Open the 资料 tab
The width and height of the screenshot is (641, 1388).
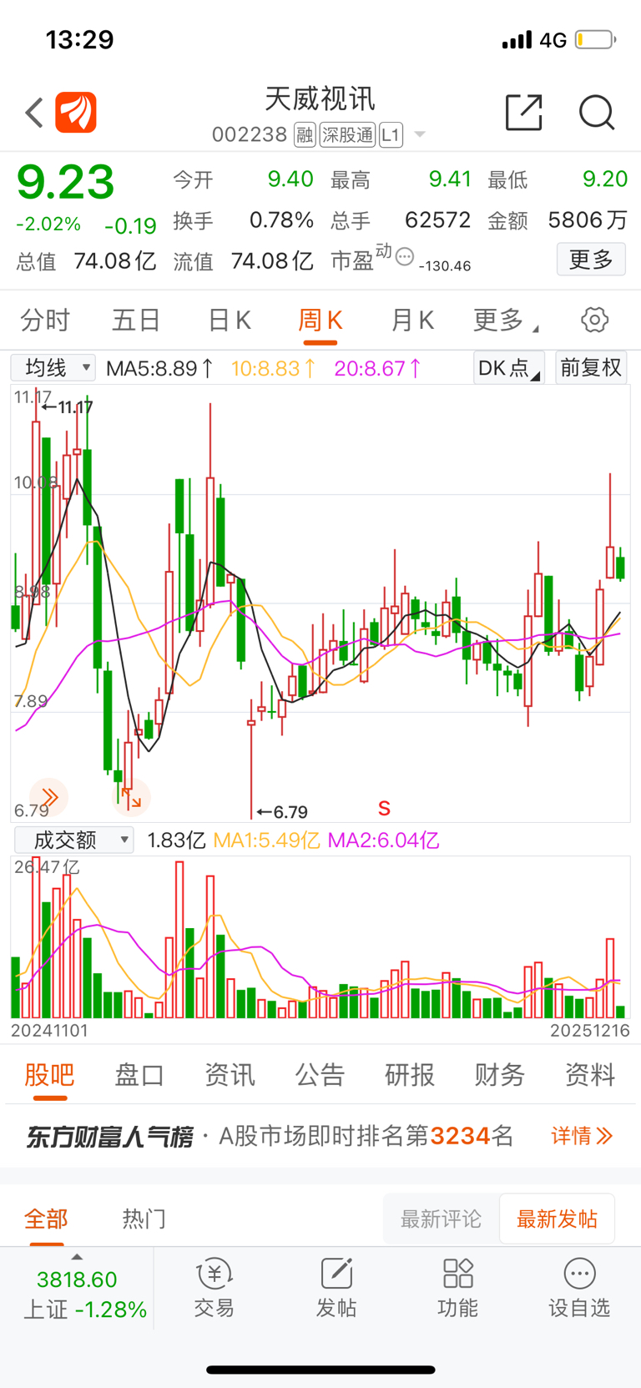590,1074
